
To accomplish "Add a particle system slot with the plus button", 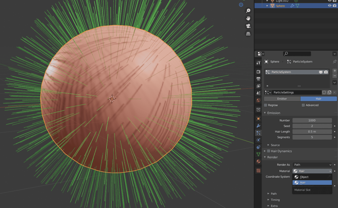I will click(334, 70).
